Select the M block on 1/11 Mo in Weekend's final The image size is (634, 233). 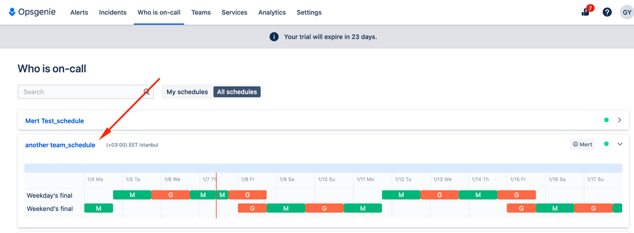[x=362, y=208]
